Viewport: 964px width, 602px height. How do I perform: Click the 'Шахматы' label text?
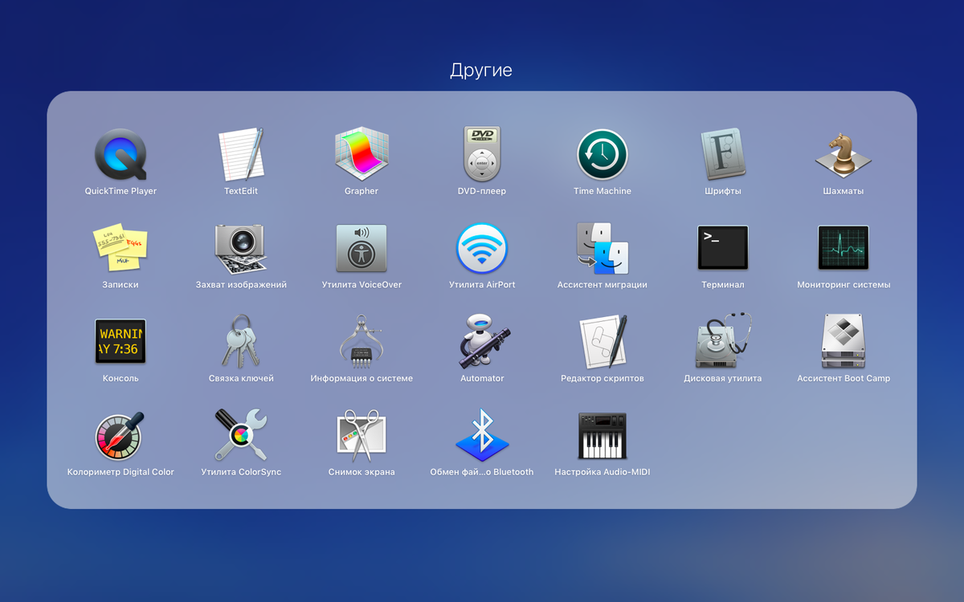click(843, 191)
